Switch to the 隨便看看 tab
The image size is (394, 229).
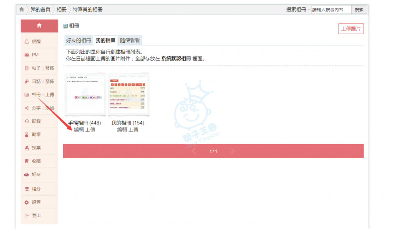click(130, 40)
